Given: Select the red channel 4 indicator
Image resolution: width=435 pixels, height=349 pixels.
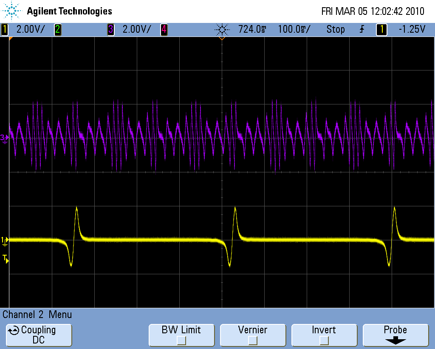Looking at the screenshot, I should tap(164, 30).
